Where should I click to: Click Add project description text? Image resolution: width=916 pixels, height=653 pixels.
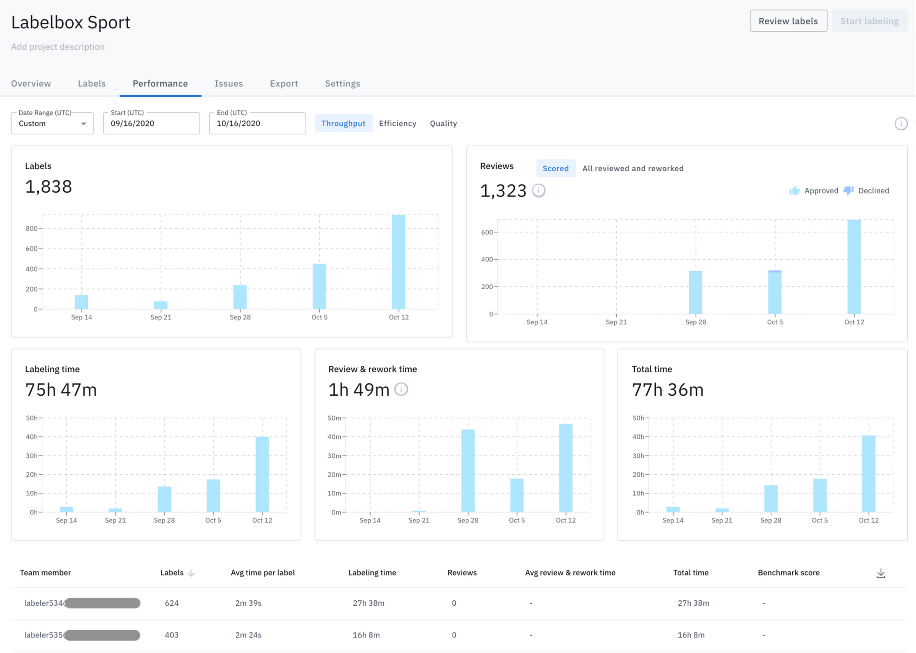pyautogui.click(x=58, y=47)
